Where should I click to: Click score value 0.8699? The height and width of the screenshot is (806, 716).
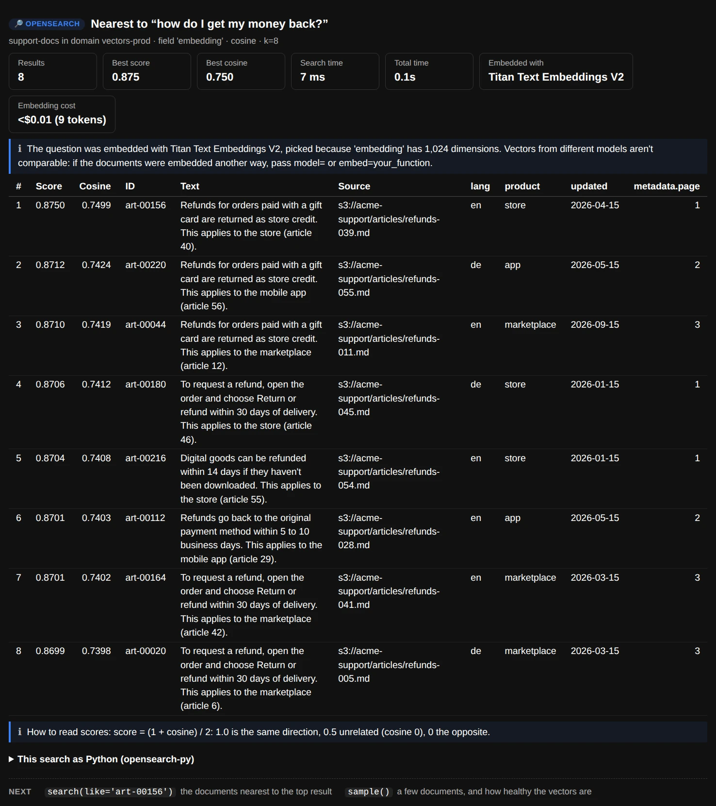click(x=50, y=651)
